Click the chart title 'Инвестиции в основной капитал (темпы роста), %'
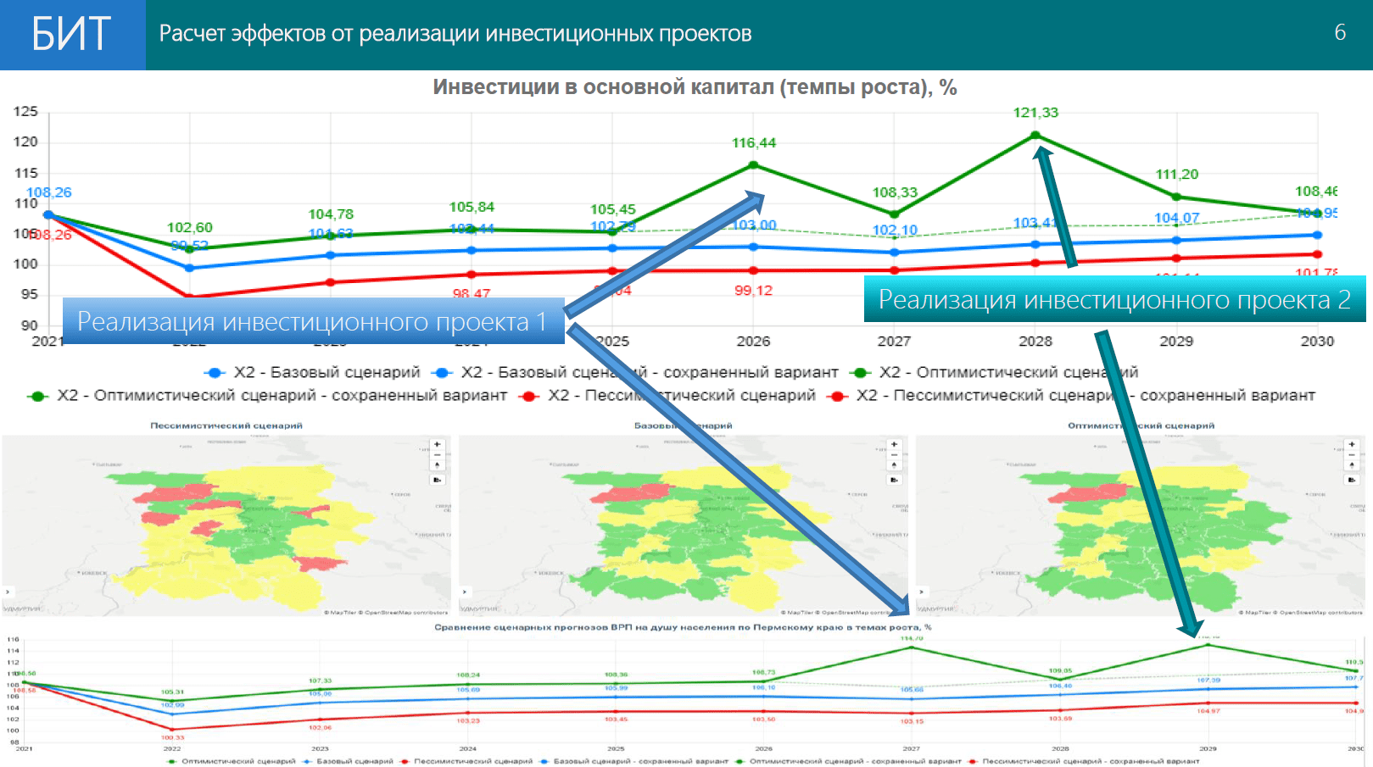 [x=695, y=87]
